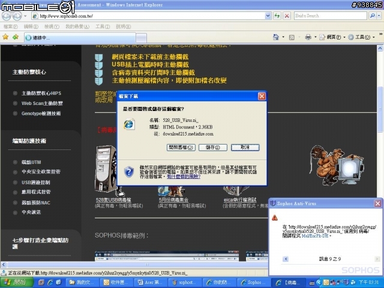
Task: Click the 528支USB病毒檔 download link
Action: tap(113, 200)
